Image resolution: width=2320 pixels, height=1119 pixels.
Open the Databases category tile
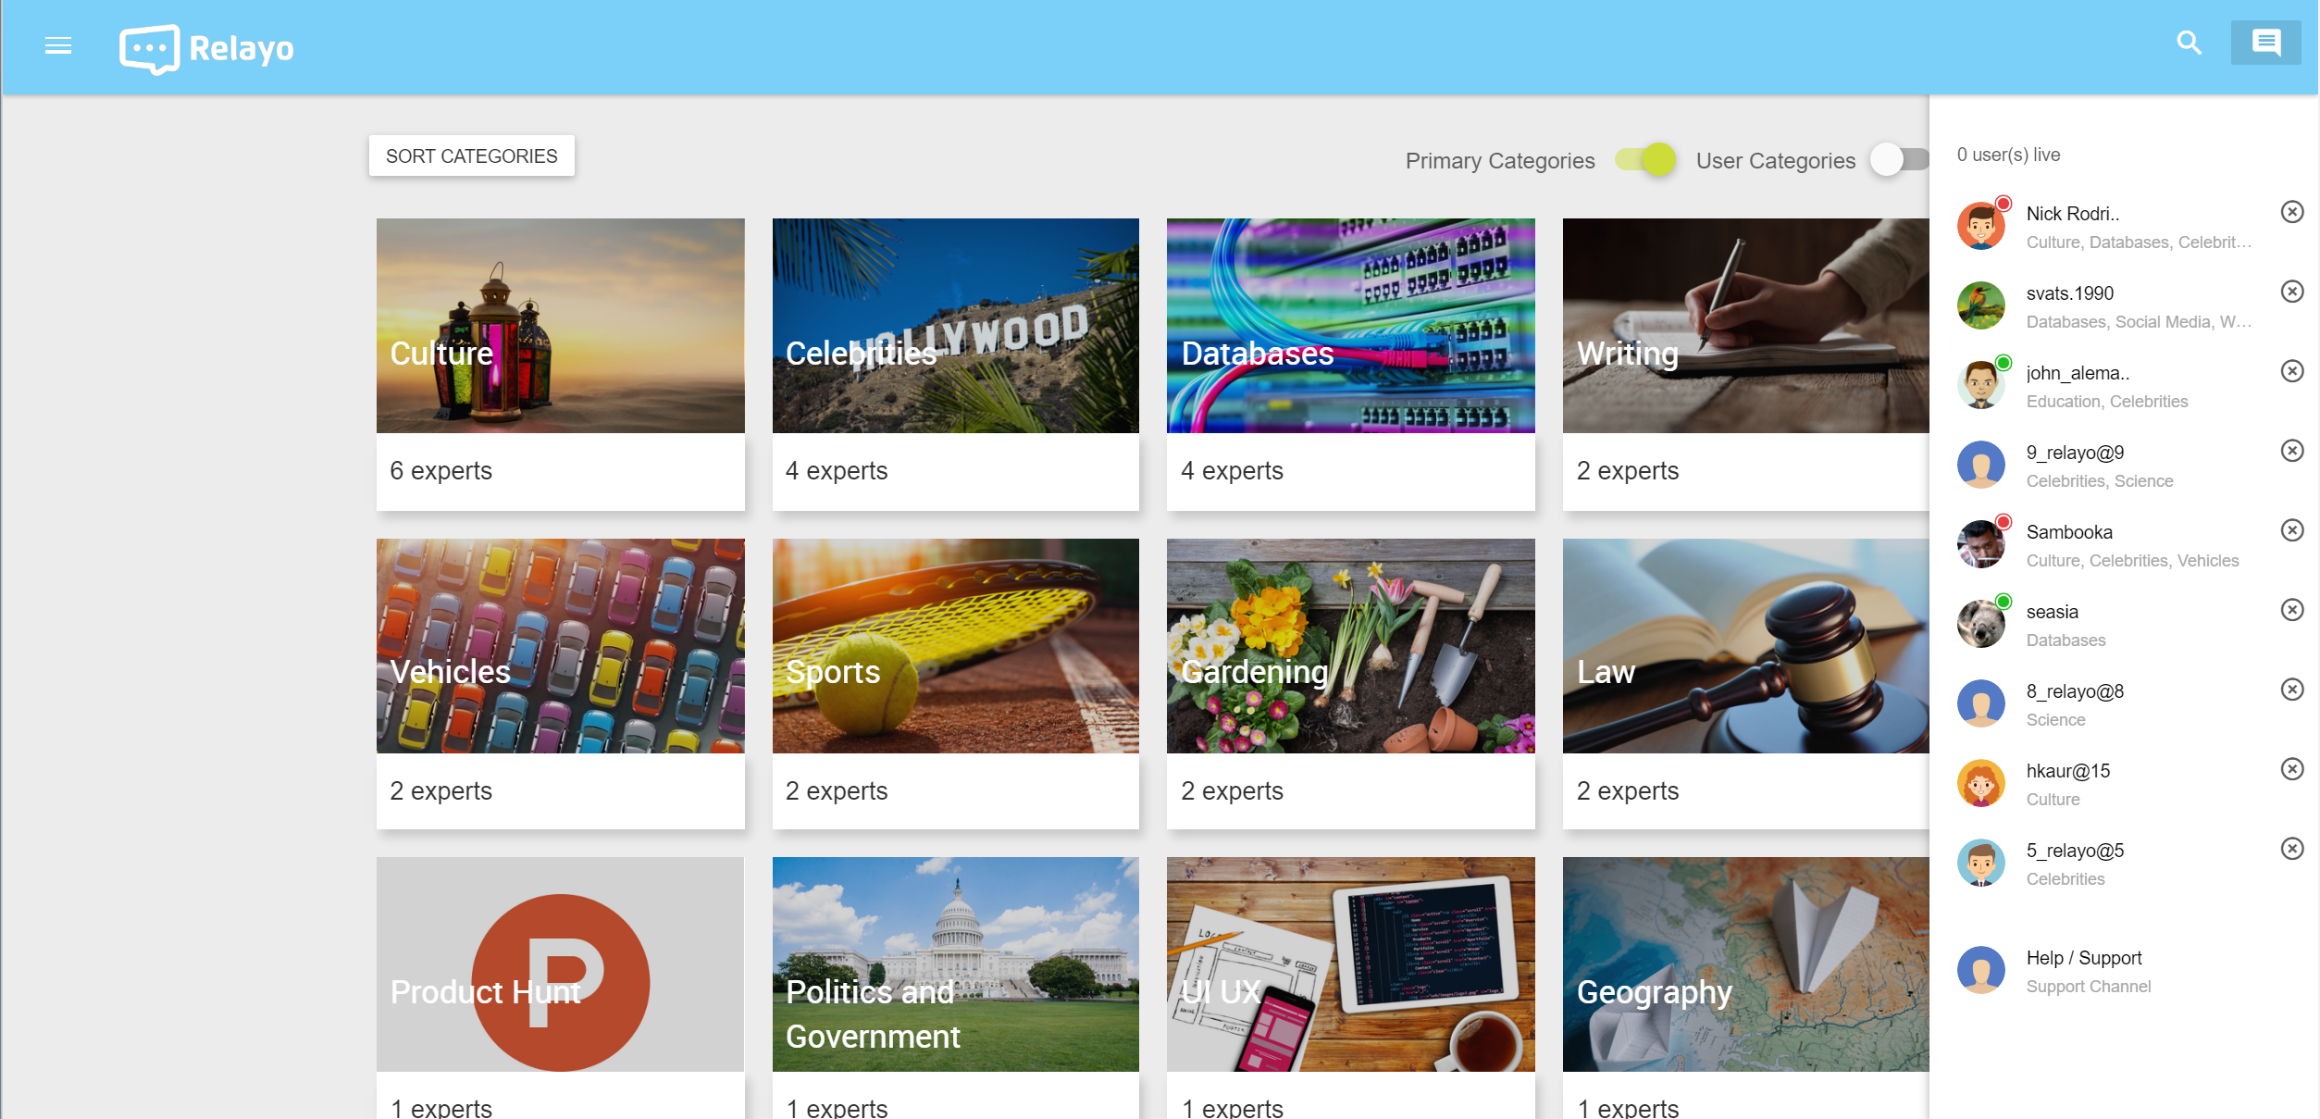coord(1350,364)
